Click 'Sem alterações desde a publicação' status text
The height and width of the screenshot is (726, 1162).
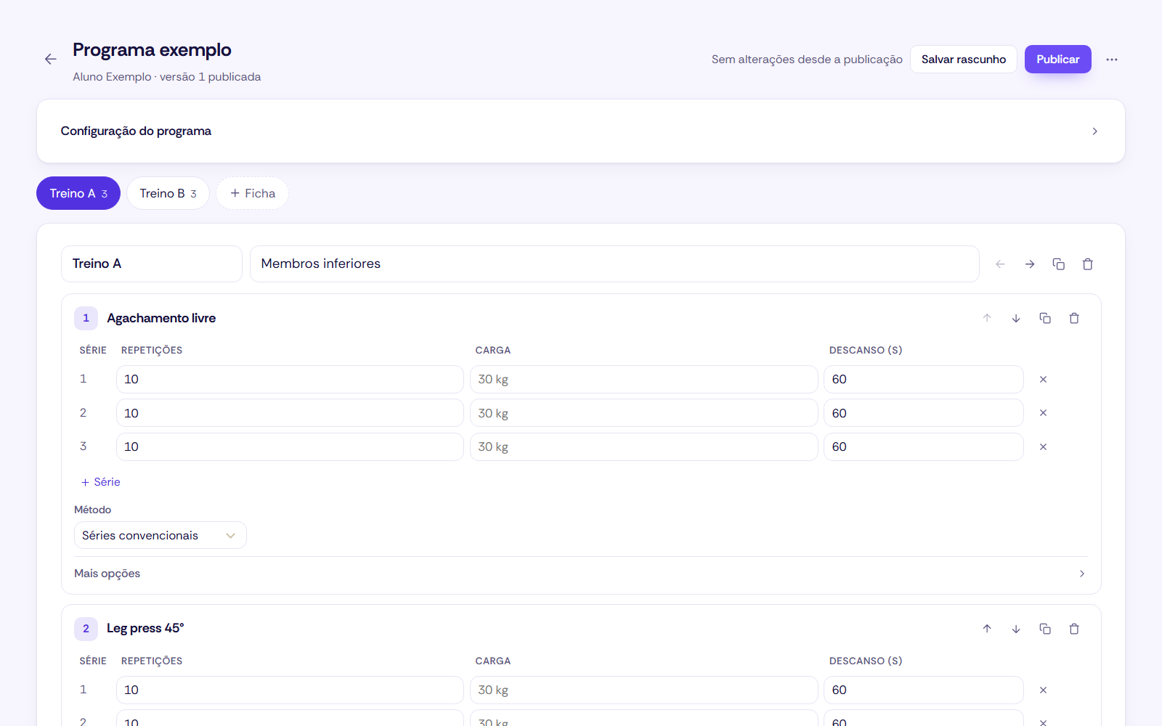(807, 60)
